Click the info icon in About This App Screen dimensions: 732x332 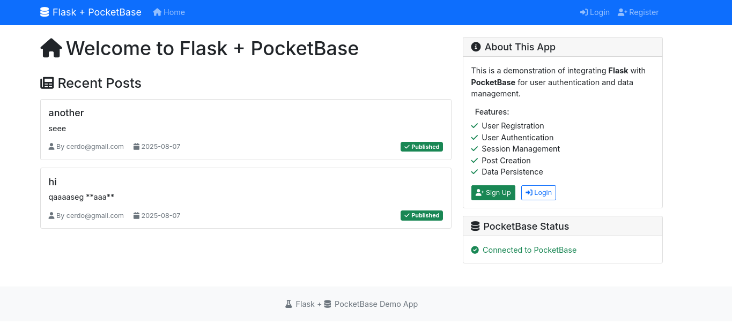[x=476, y=47]
